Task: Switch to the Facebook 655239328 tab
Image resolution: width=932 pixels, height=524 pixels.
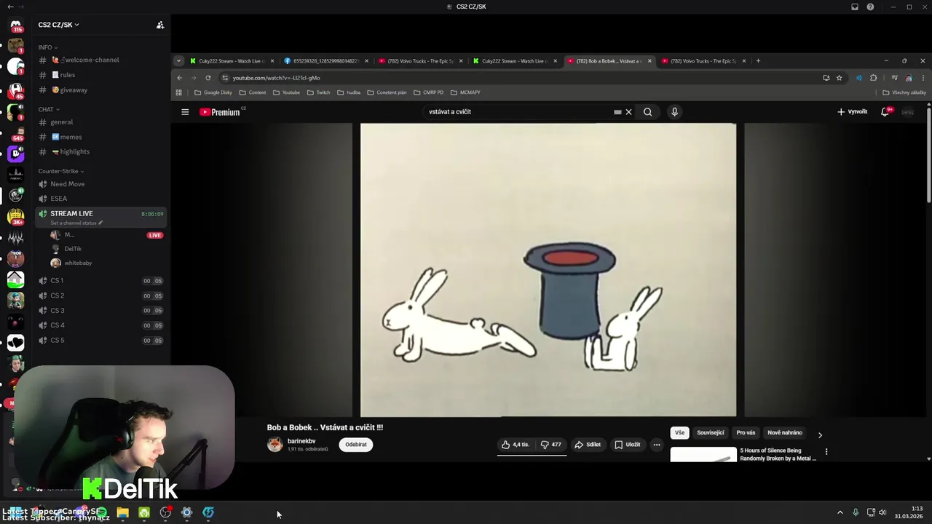Action: tap(325, 61)
